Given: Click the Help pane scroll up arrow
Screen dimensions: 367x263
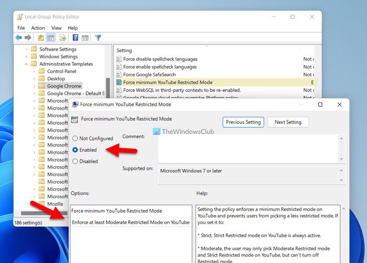Looking at the screenshot, I should click(x=343, y=208).
